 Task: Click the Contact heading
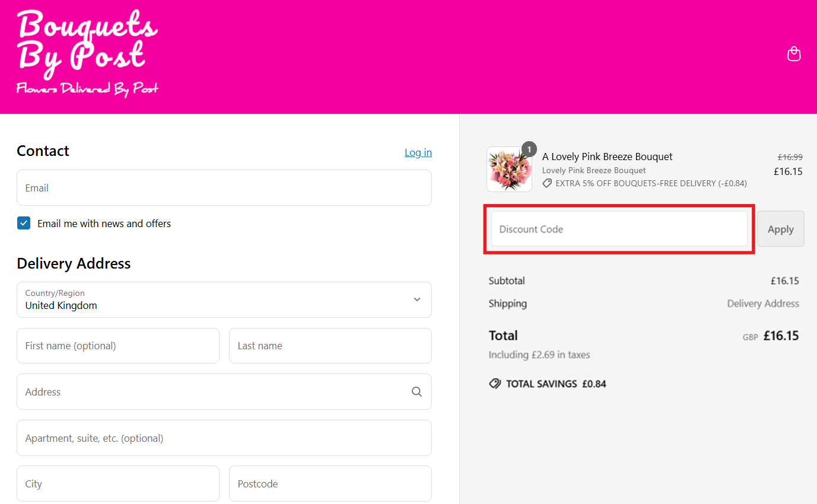click(x=43, y=151)
